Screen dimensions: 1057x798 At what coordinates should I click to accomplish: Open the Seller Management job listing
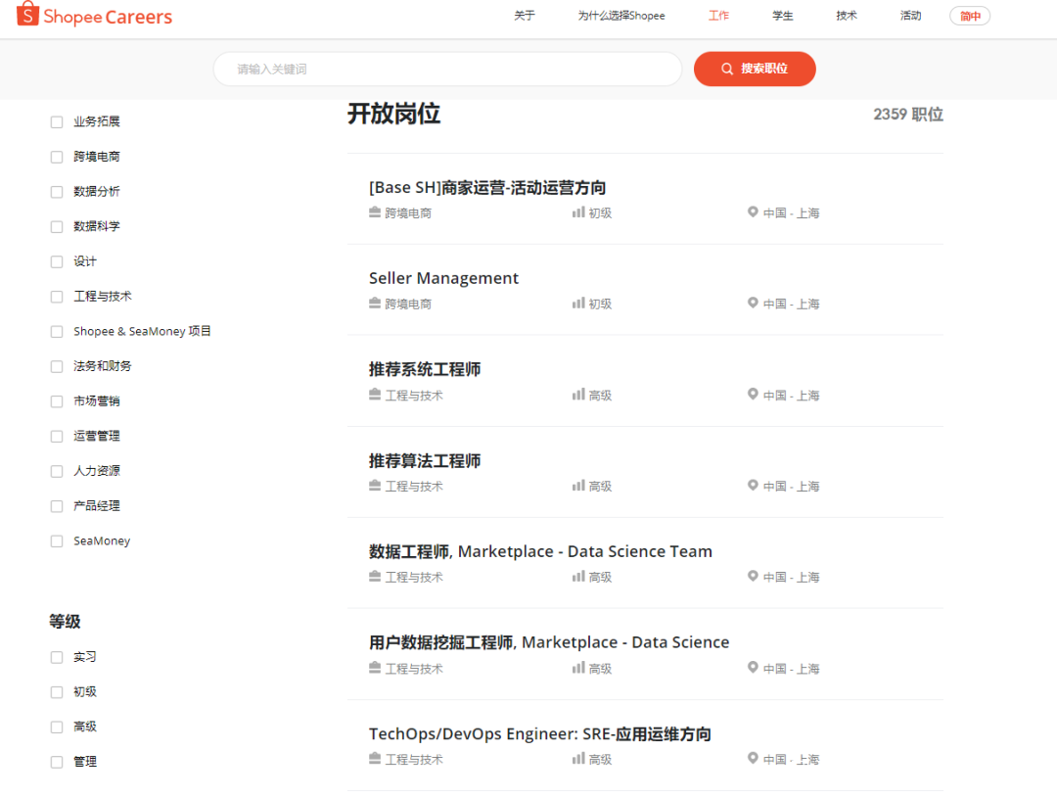pyautogui.click(x=443, y=279)
